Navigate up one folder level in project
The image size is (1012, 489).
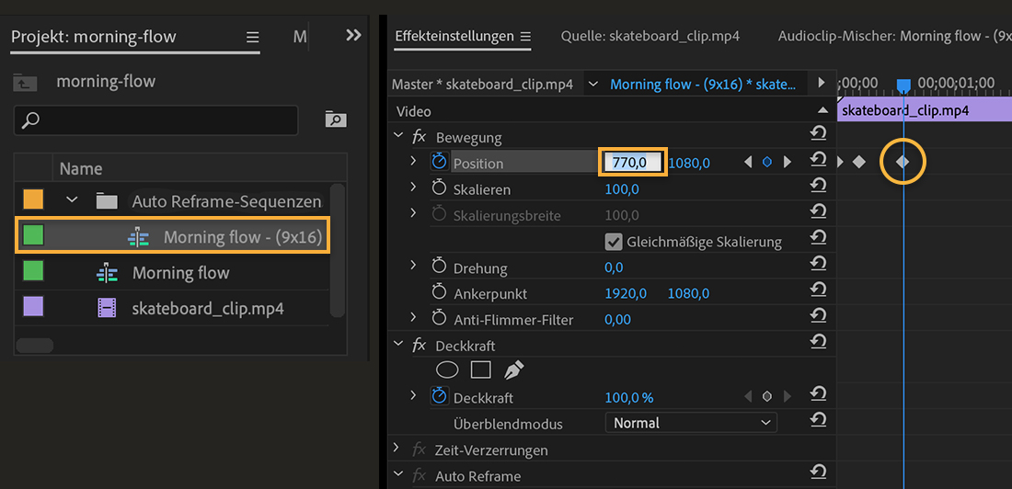(x=25, y=83)
